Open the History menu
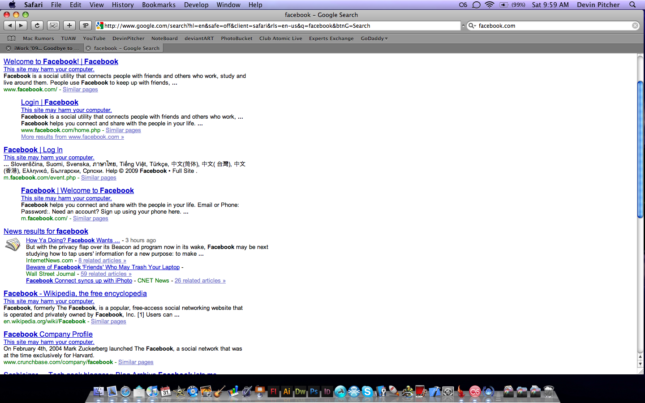The image size is (645, 403). click(123, 4)
